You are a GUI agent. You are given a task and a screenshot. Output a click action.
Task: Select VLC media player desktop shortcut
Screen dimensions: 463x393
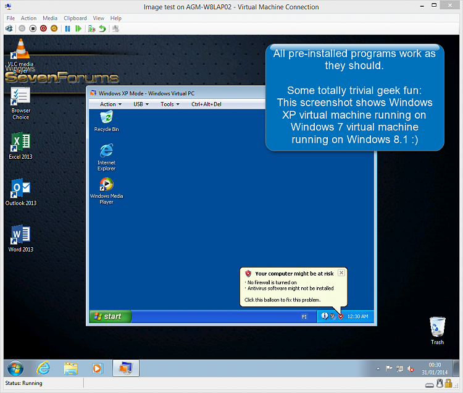[x=20, y=56]
